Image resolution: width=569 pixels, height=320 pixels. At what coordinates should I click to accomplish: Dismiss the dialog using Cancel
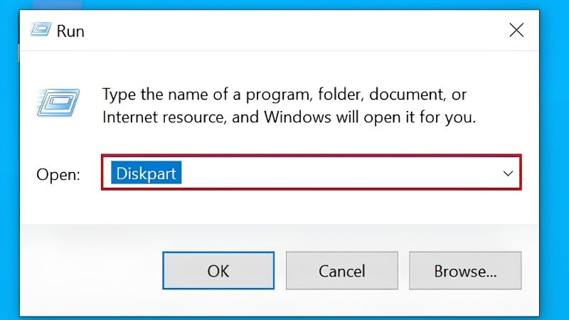coord(341,271)
